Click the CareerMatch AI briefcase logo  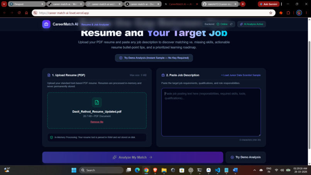tap(46, 24)
